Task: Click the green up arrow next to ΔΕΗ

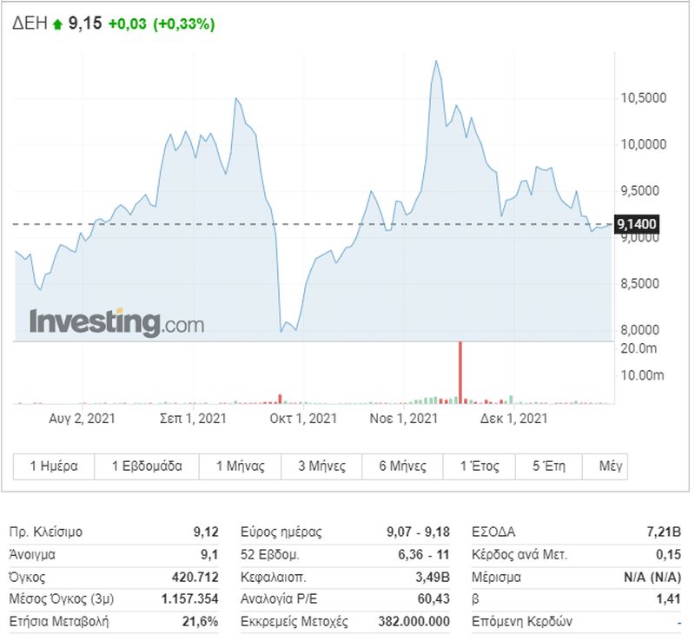Action: click(x=57, y=24)
